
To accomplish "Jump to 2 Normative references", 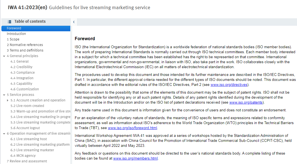I will tap(25, 45).
